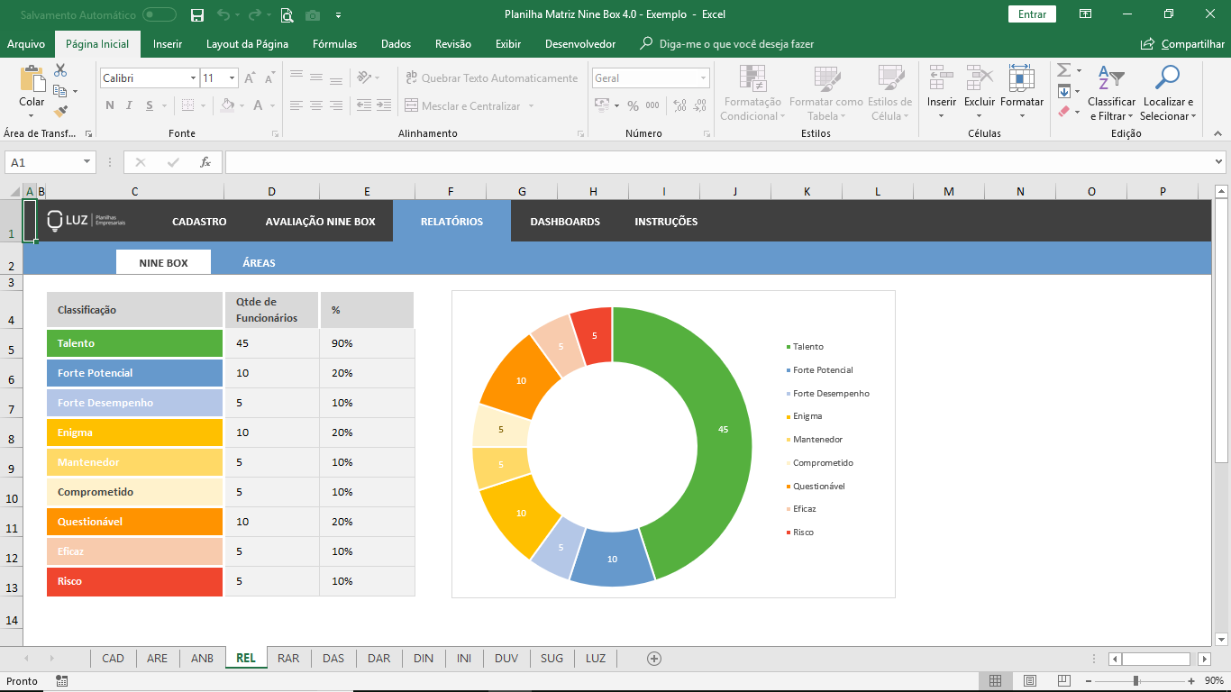The image size is (1231, 692).
Task: Expand the number format Geral dropdown
Action: tap(703, 78)
